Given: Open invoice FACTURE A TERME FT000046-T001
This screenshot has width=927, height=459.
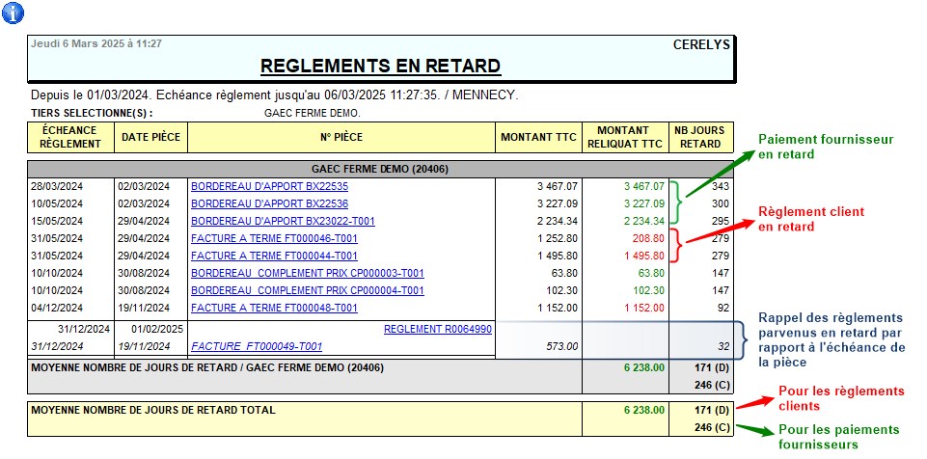Looking at the screenshot, I should (x=274, y=238).
